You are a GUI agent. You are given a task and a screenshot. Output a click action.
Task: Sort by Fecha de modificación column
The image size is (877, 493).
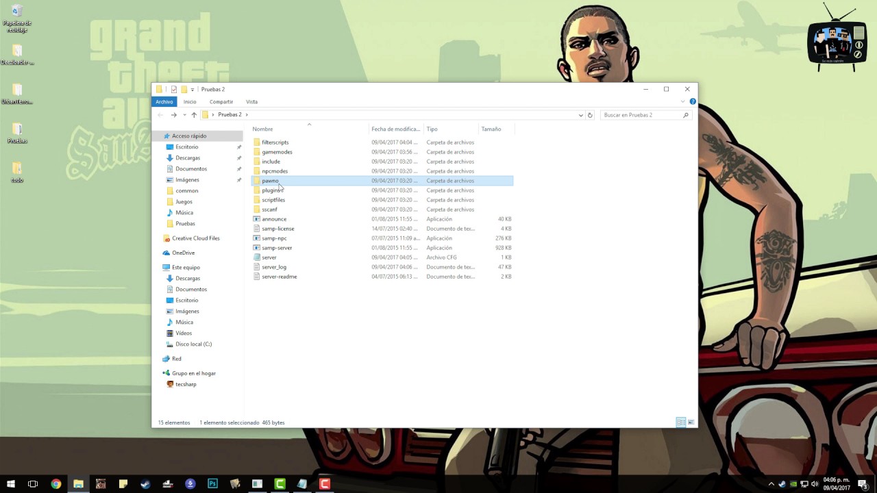396,129
